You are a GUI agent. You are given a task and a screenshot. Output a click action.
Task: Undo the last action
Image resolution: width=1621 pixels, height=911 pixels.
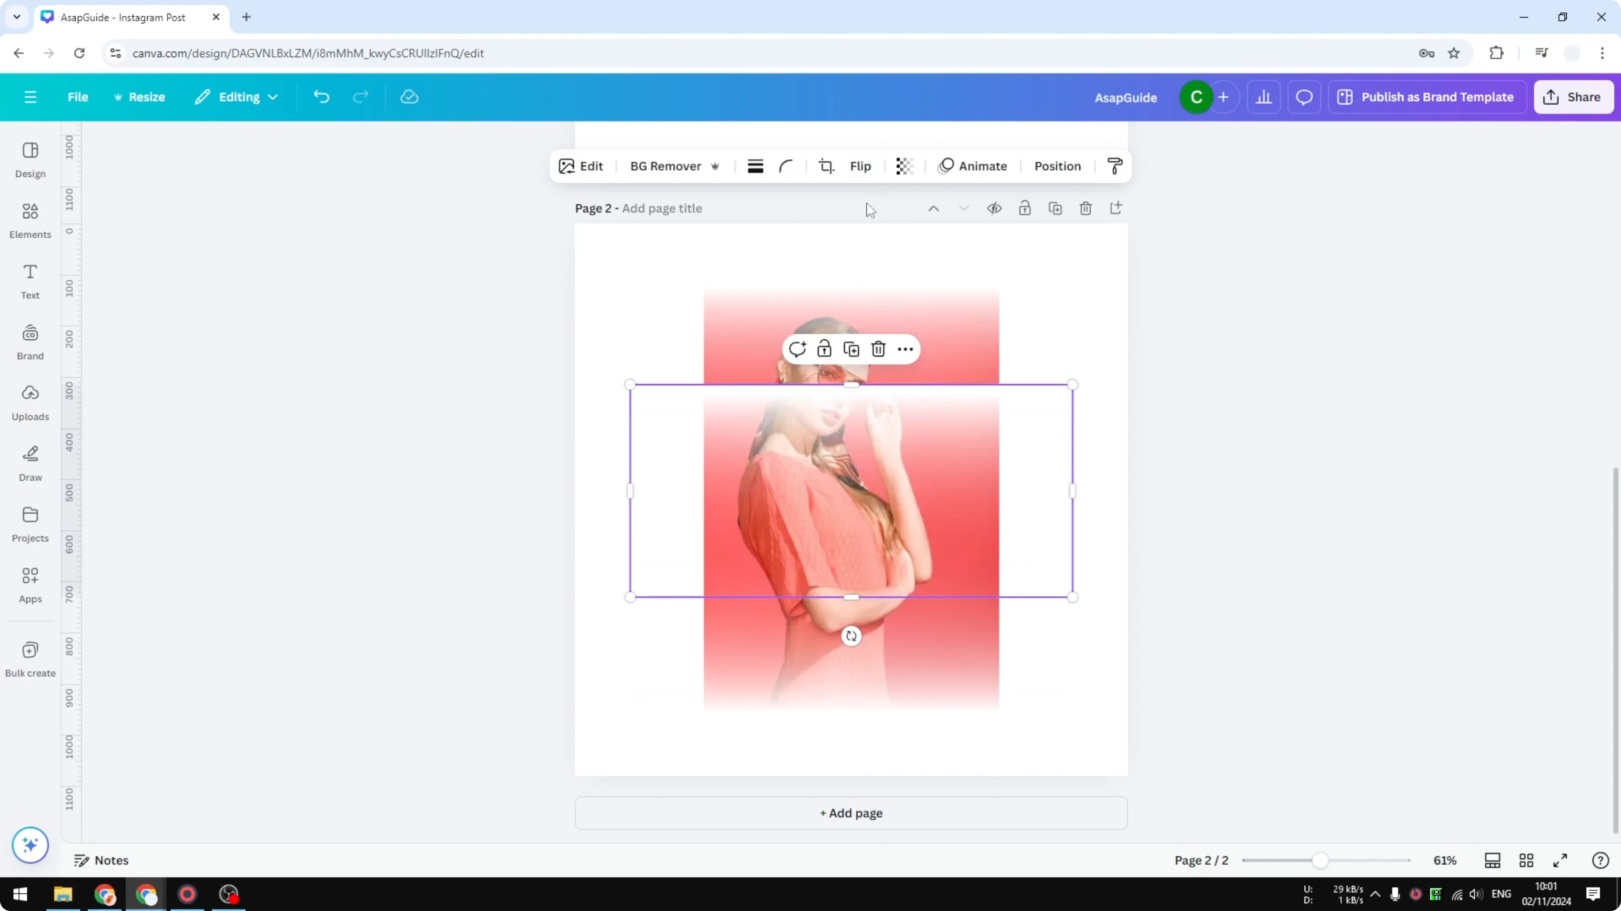321,96
